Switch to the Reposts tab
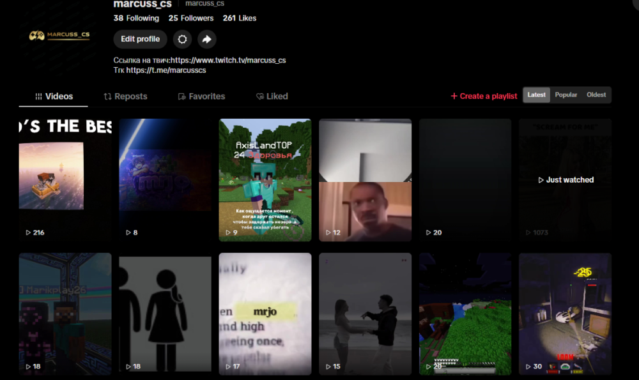 tap(125, 96)
